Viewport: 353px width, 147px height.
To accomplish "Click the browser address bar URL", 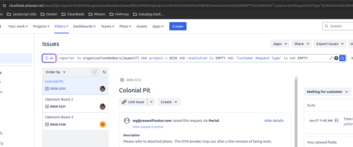I will tap(180, 5).
